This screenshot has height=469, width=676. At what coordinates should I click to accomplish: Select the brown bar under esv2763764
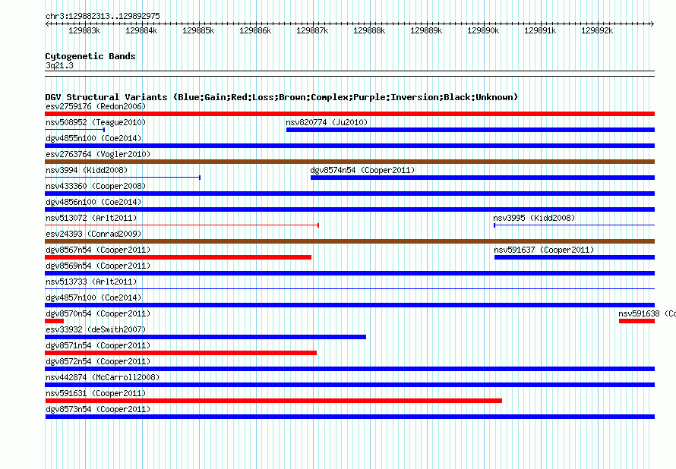(x=349, y=162)
